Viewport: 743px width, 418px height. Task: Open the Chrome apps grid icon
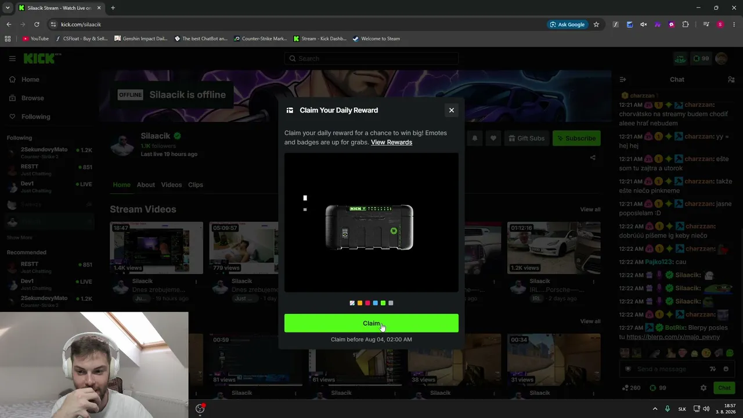pos(8,39)
